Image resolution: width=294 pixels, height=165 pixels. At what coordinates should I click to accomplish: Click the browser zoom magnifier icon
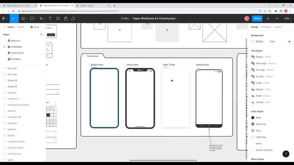[260, 11]
